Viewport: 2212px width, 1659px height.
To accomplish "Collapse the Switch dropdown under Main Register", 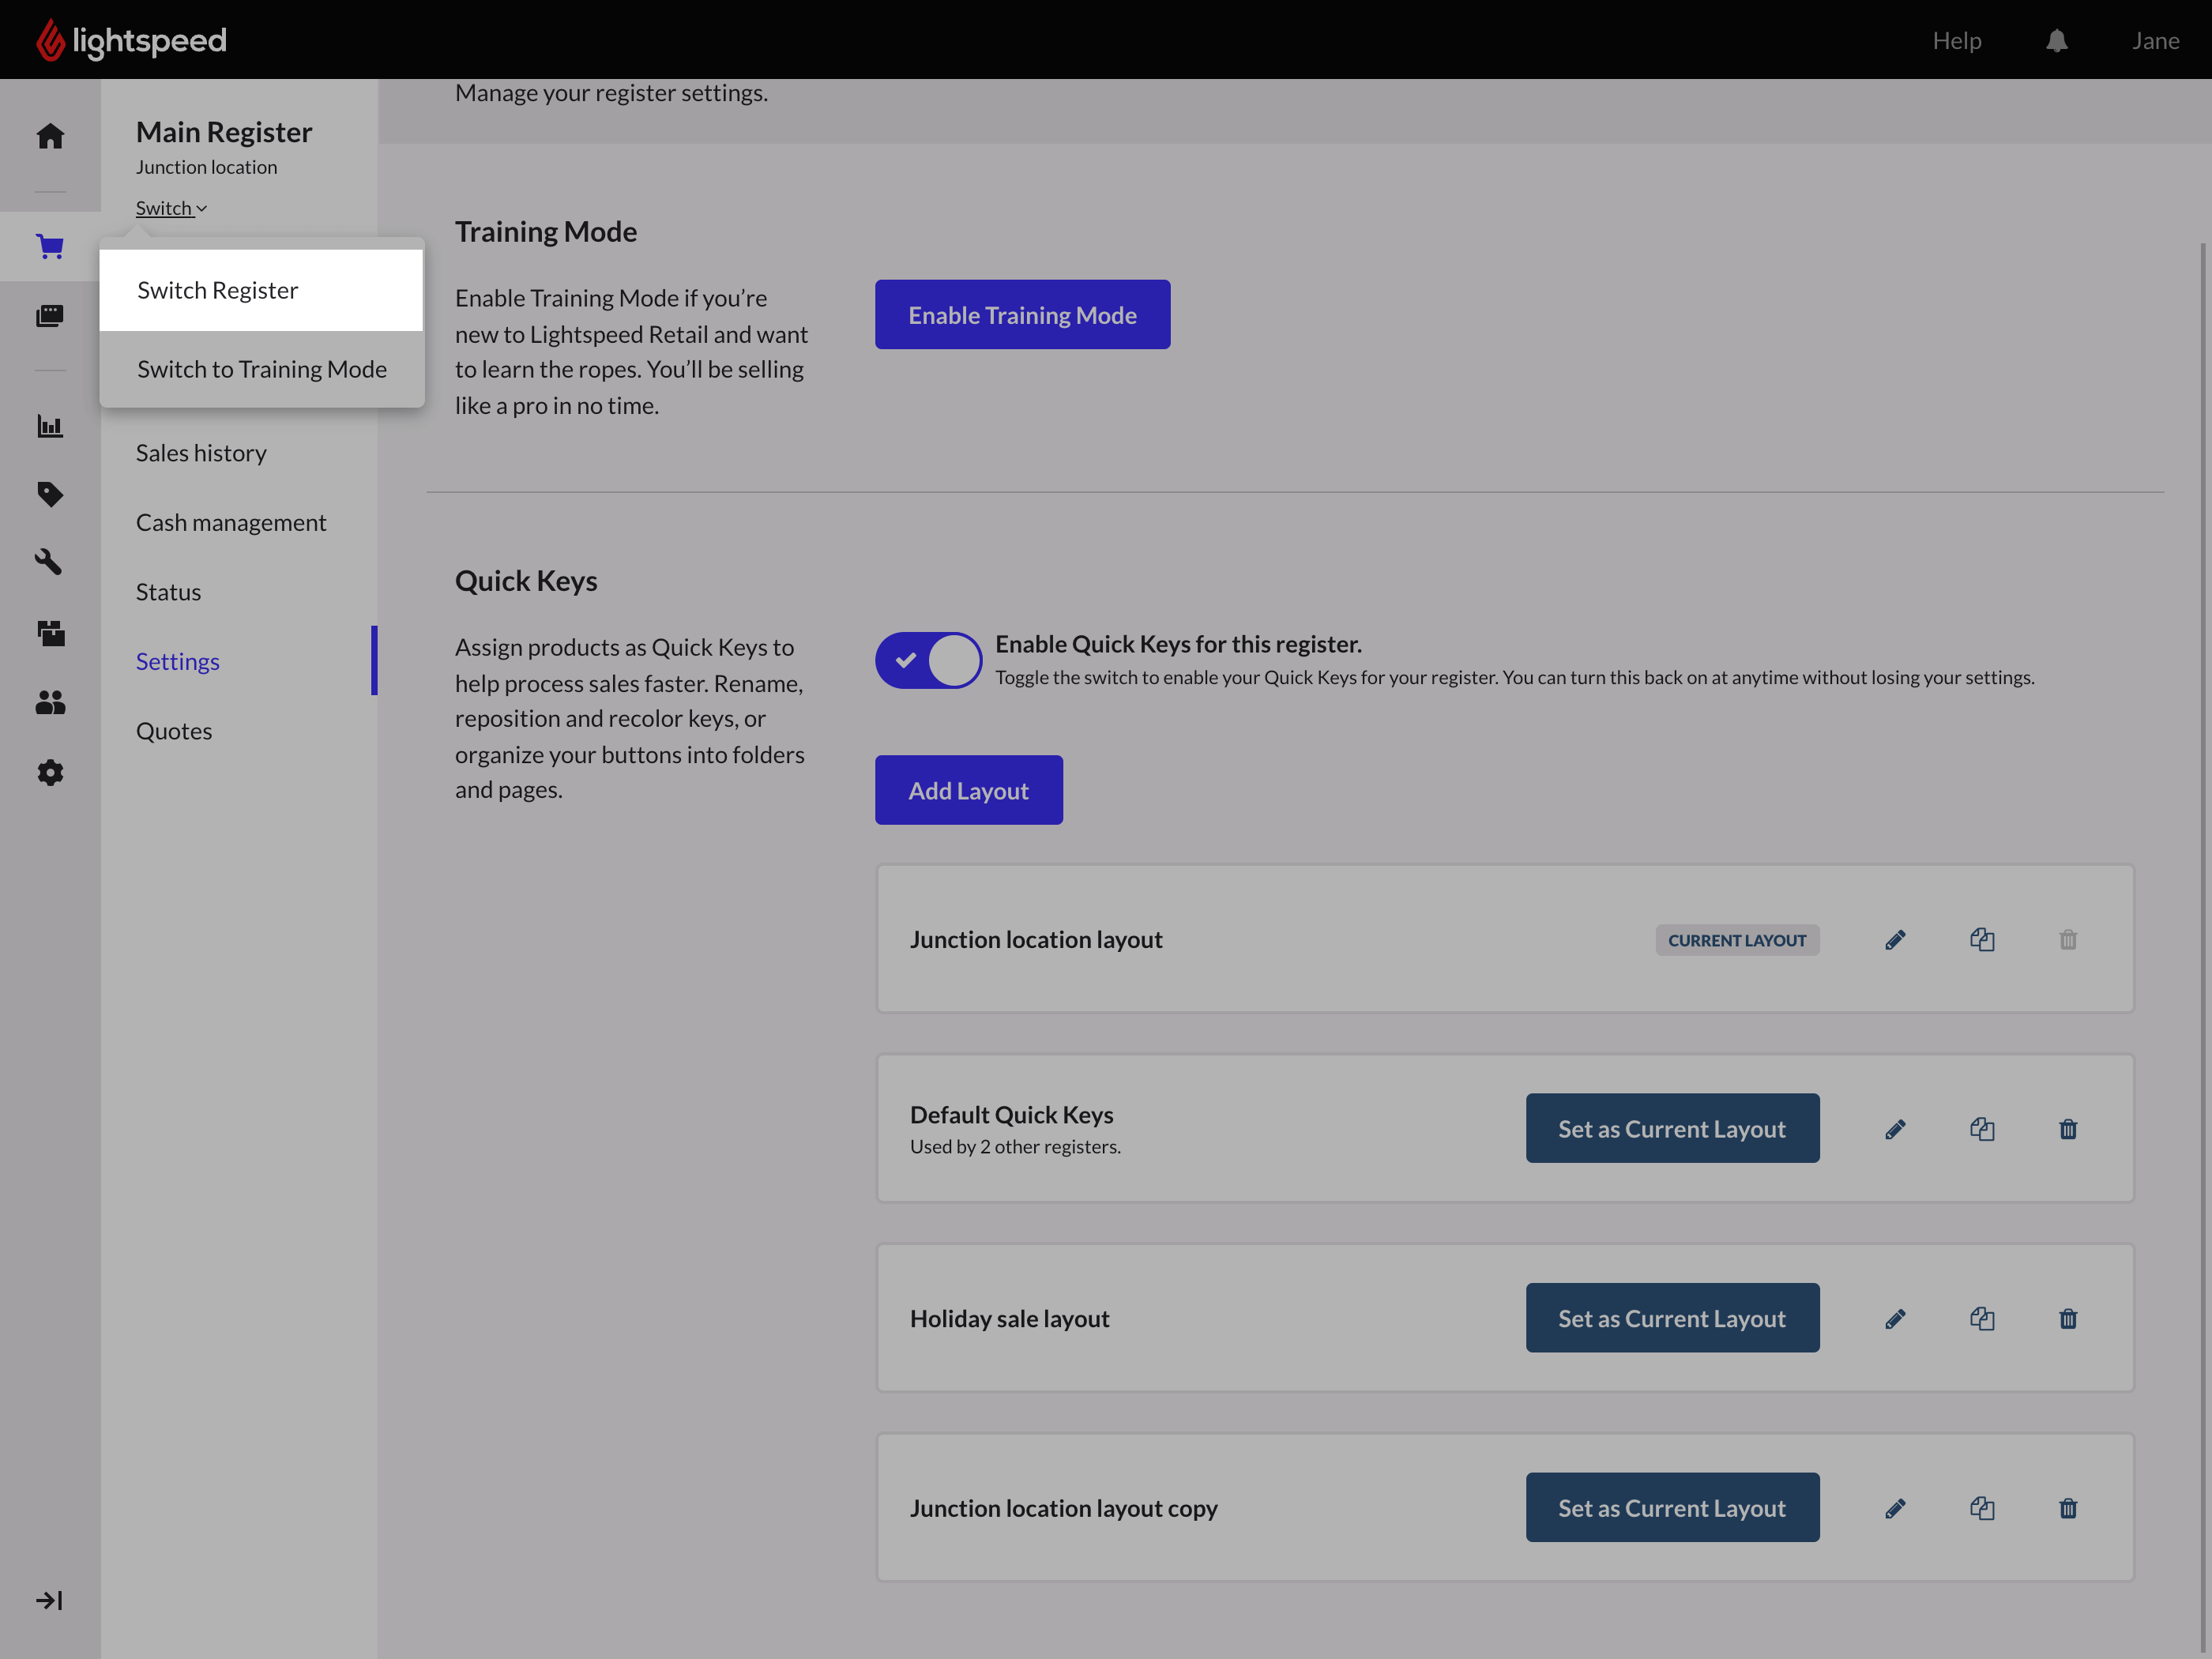I will (171, 208).
